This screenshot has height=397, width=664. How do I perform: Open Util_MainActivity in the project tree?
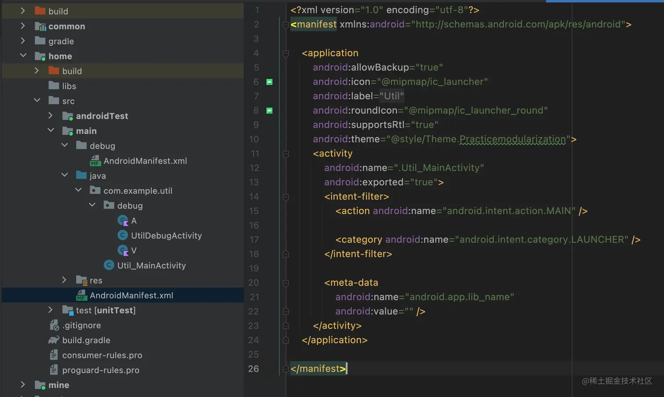[x=152, y=265]
